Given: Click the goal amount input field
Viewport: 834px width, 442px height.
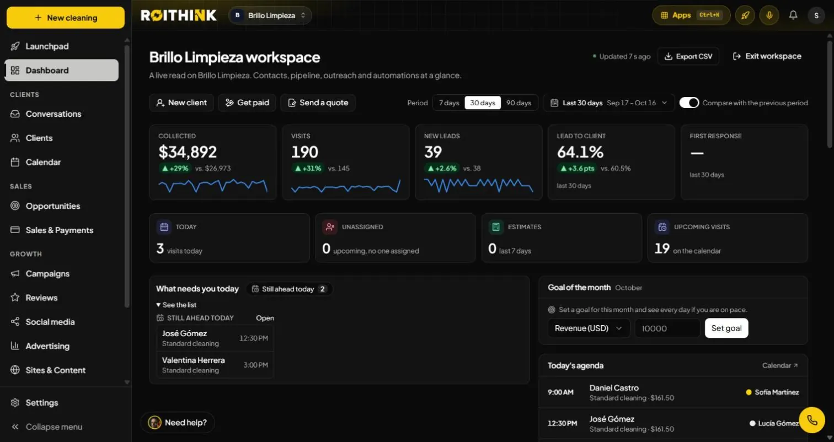Looking at the screenshot, I should [x=667, y=328].
